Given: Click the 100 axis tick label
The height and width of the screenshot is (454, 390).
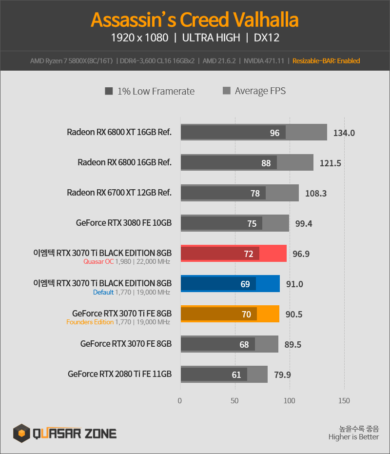Looking at the screenshot, I should click(x=289, y=401).
